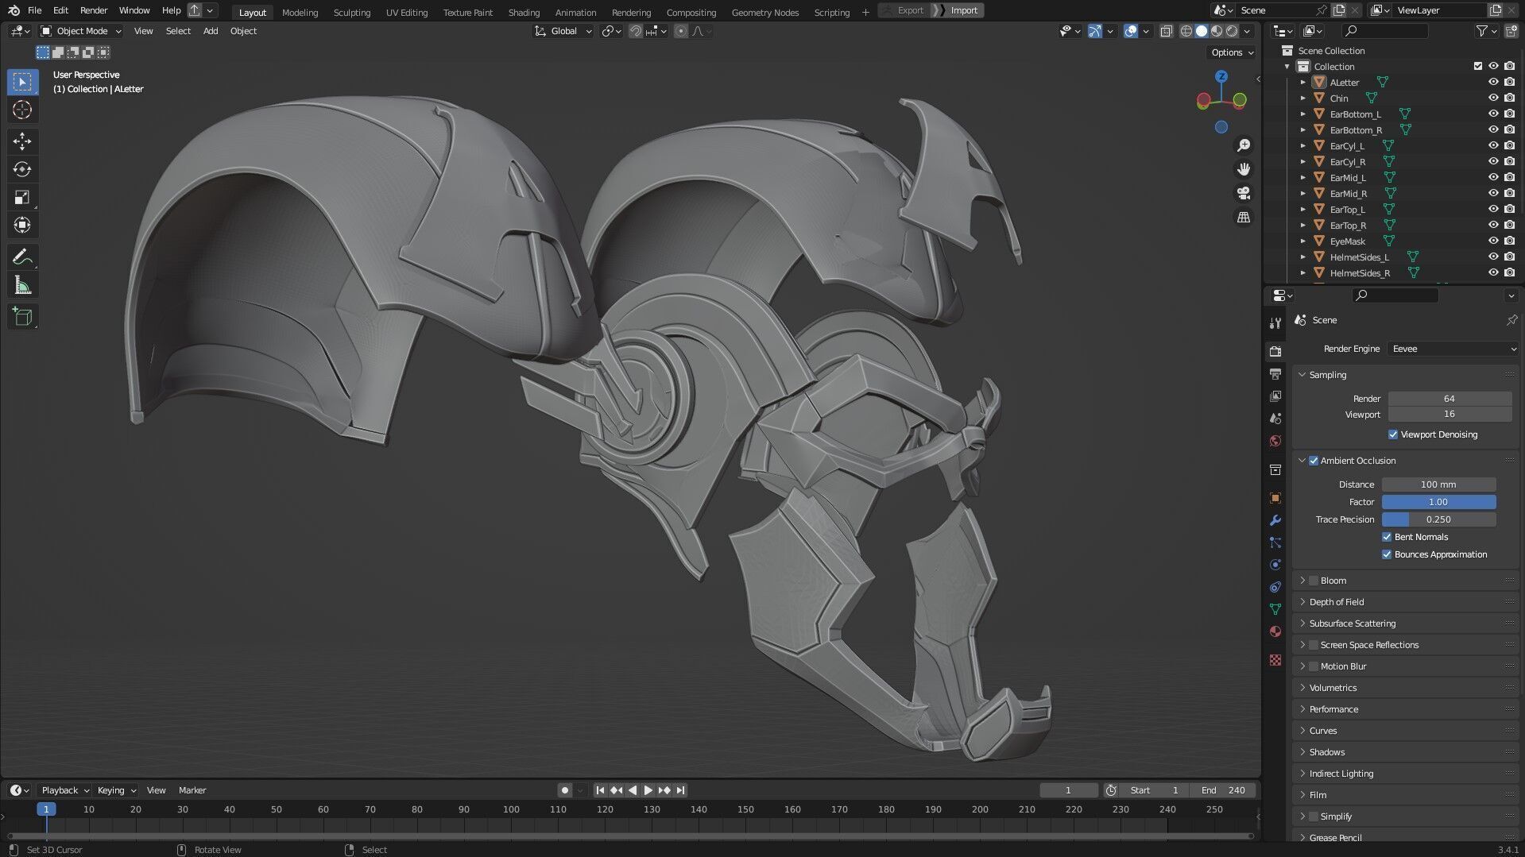Select the Annotate tool
The height and width of the screenshot is (857, 1525).
click(x=22, y=257)
